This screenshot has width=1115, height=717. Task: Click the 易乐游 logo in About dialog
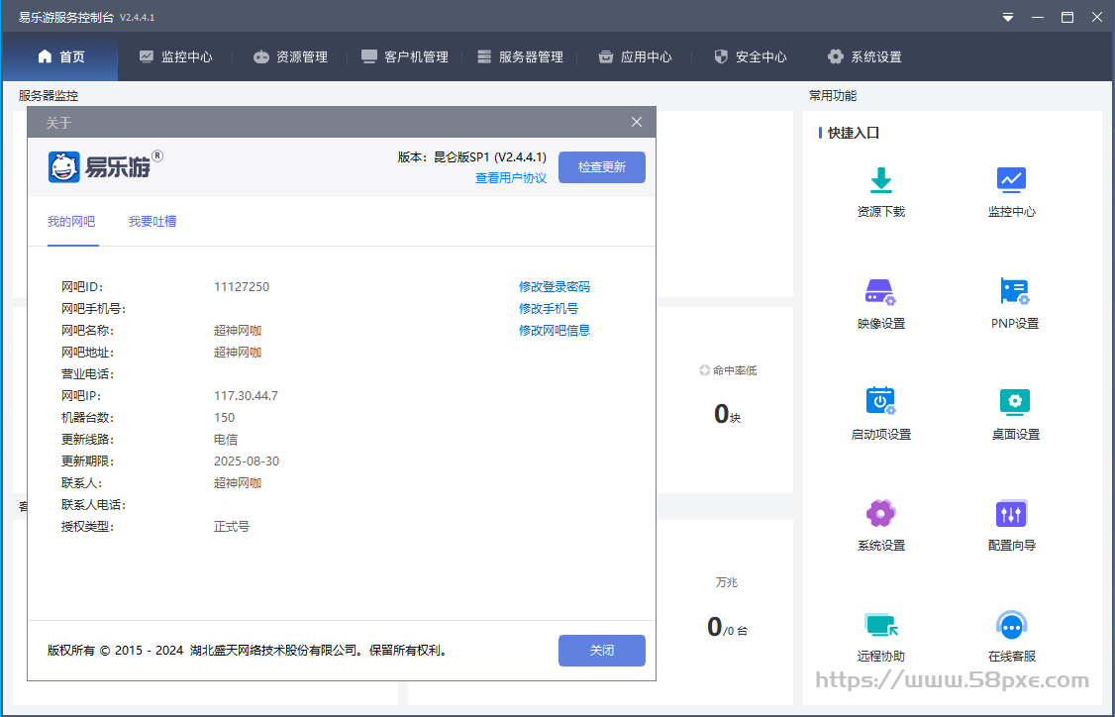(105, 167)
